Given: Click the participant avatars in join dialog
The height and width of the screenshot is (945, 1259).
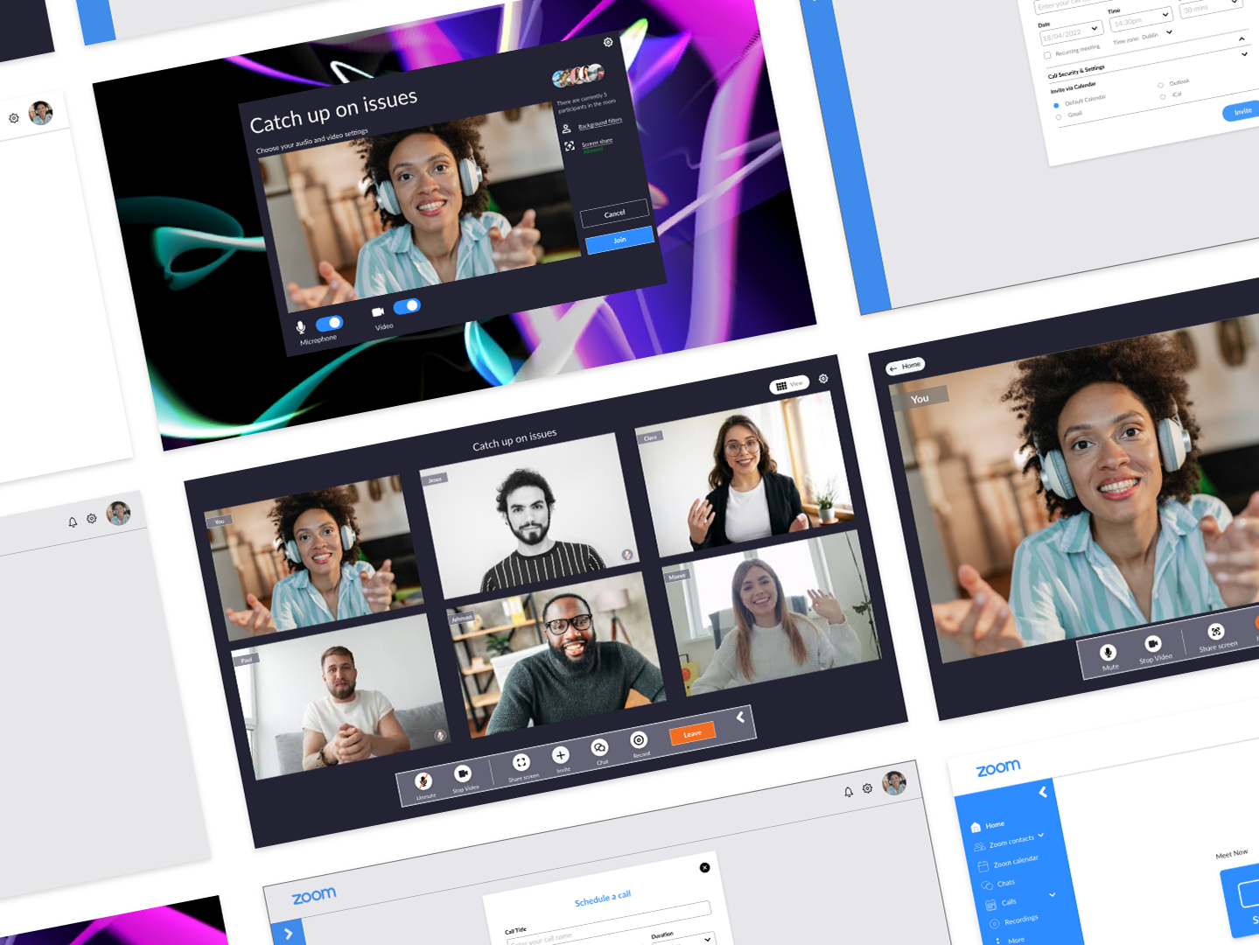Looking at the screenshot, I should pyautogui.click(x=578, y=76).
